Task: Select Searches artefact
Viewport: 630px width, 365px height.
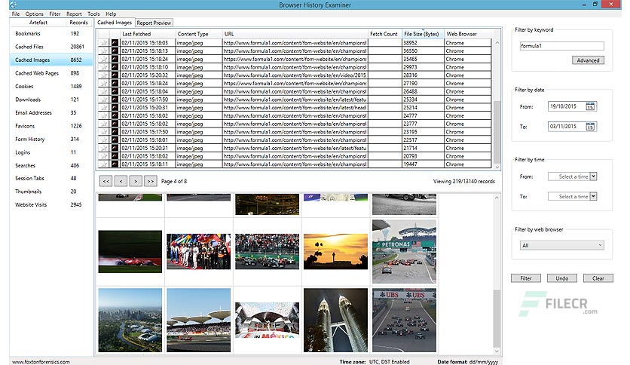Action: pos(51,166)
